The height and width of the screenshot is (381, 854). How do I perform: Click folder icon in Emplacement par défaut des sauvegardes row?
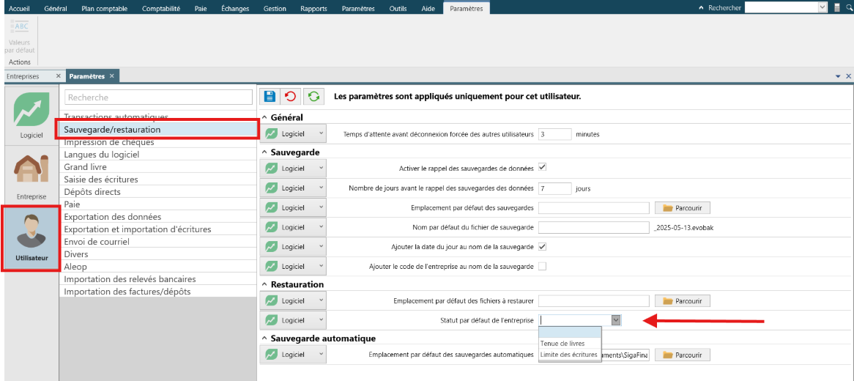tap(668, 208)
